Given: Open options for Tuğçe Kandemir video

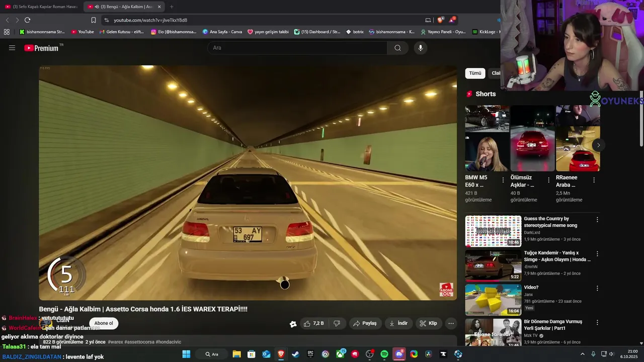Looking at the screenshot, I should click(x=597, y=254).
